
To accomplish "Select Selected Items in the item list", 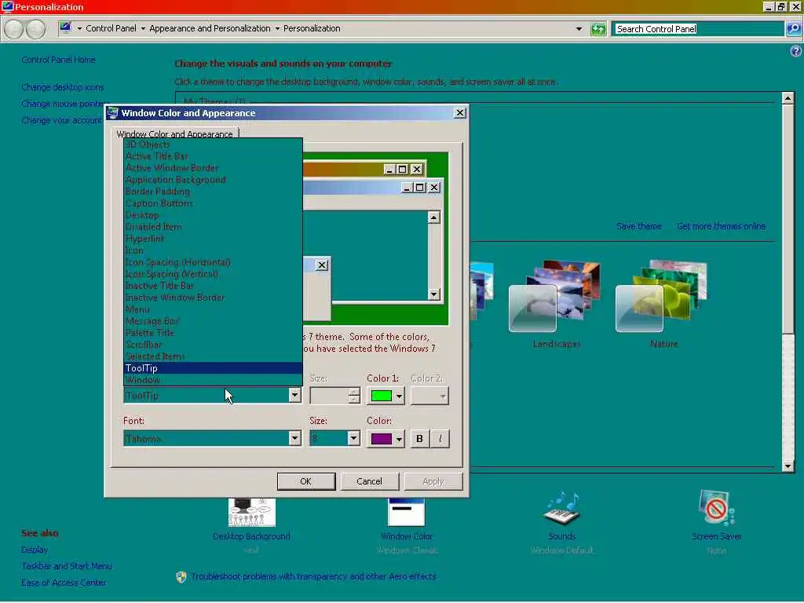I will point(213,357).
